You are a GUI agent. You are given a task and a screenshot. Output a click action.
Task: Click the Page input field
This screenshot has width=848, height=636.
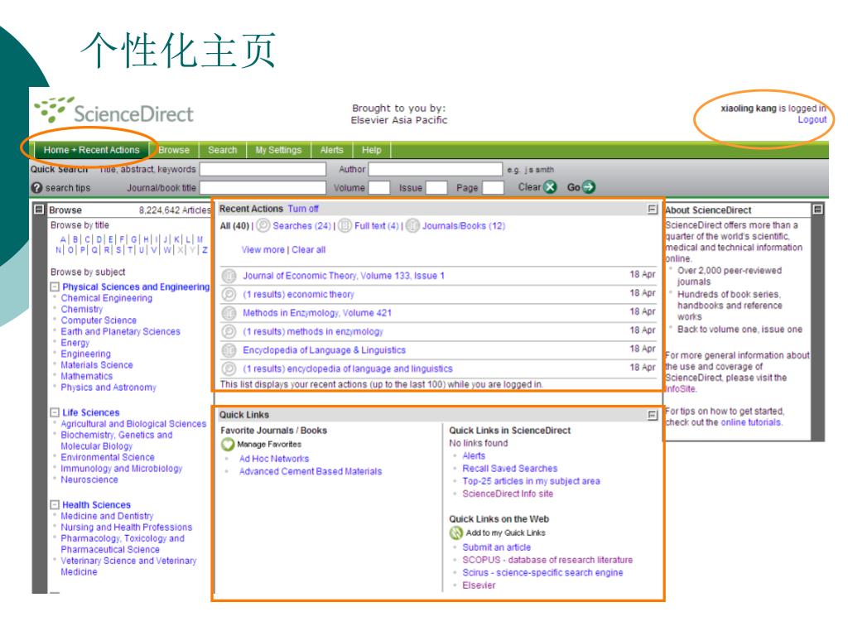point(493,188)
